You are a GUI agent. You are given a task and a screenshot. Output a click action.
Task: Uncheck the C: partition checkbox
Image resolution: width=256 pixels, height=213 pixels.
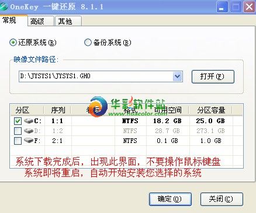18,121
